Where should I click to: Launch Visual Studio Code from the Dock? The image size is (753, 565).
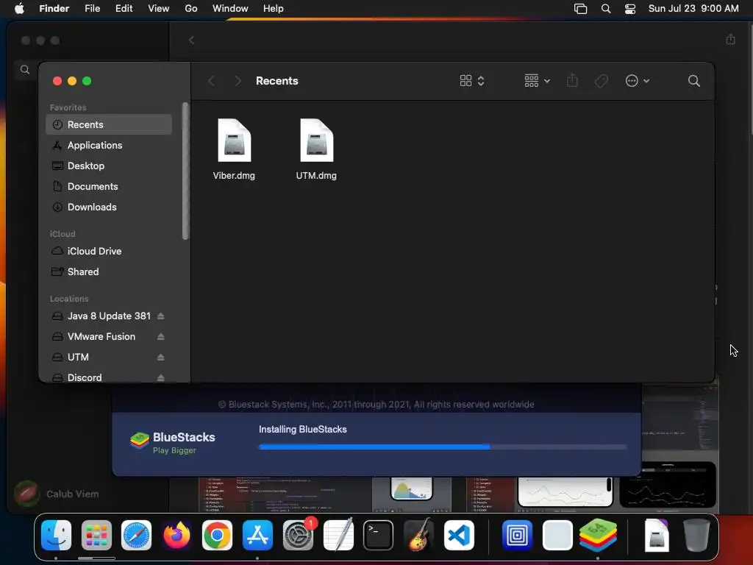(459, 536)
